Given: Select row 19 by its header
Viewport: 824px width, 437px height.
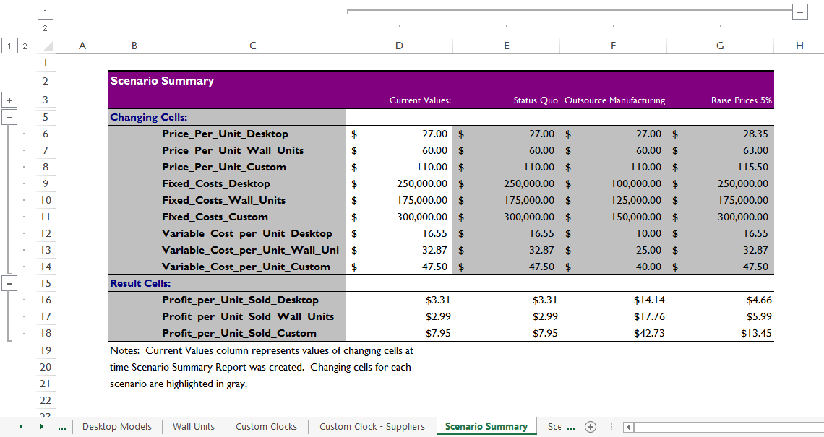Looking at the screenshot, I should pos(46,350).
